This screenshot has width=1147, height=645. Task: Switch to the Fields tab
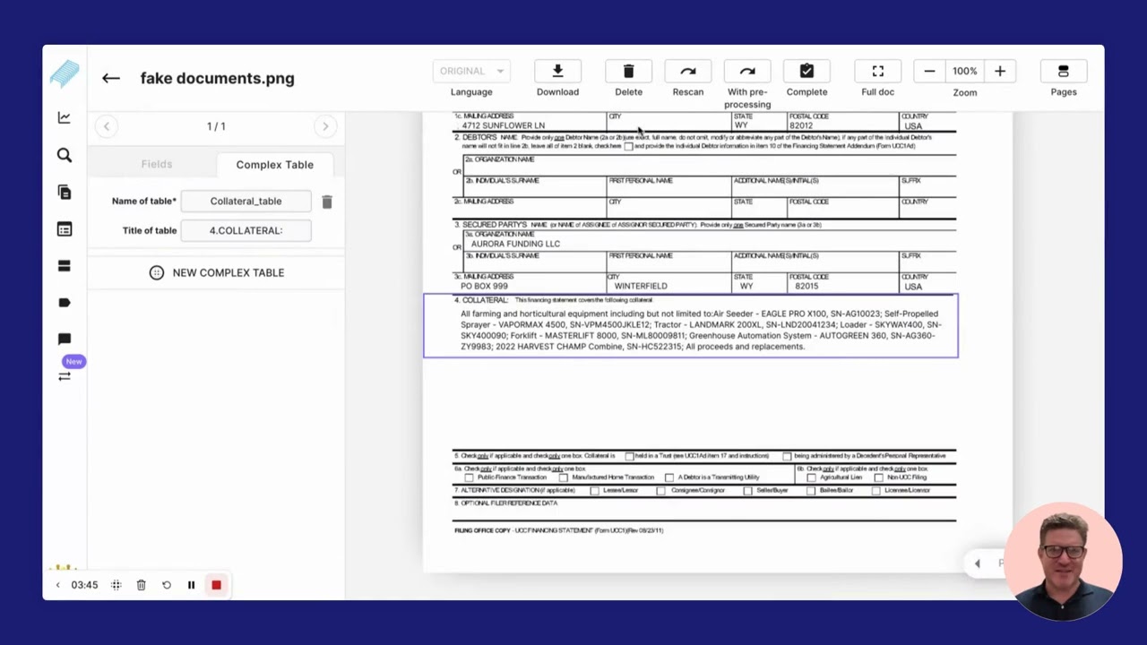[x=157, y=164]
